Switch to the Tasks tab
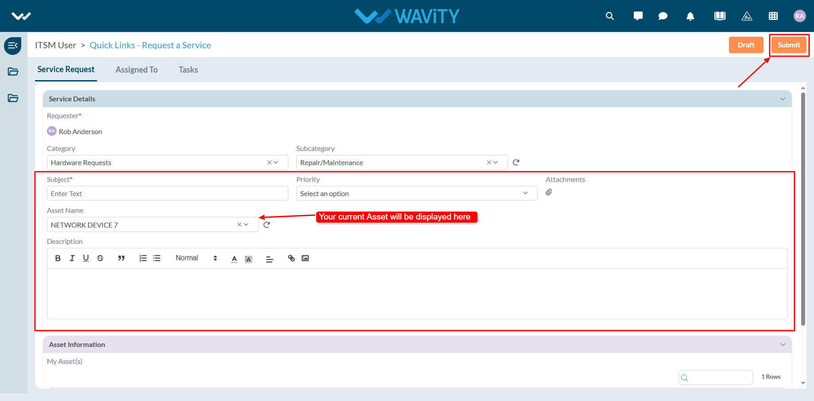 pos(188,69)
